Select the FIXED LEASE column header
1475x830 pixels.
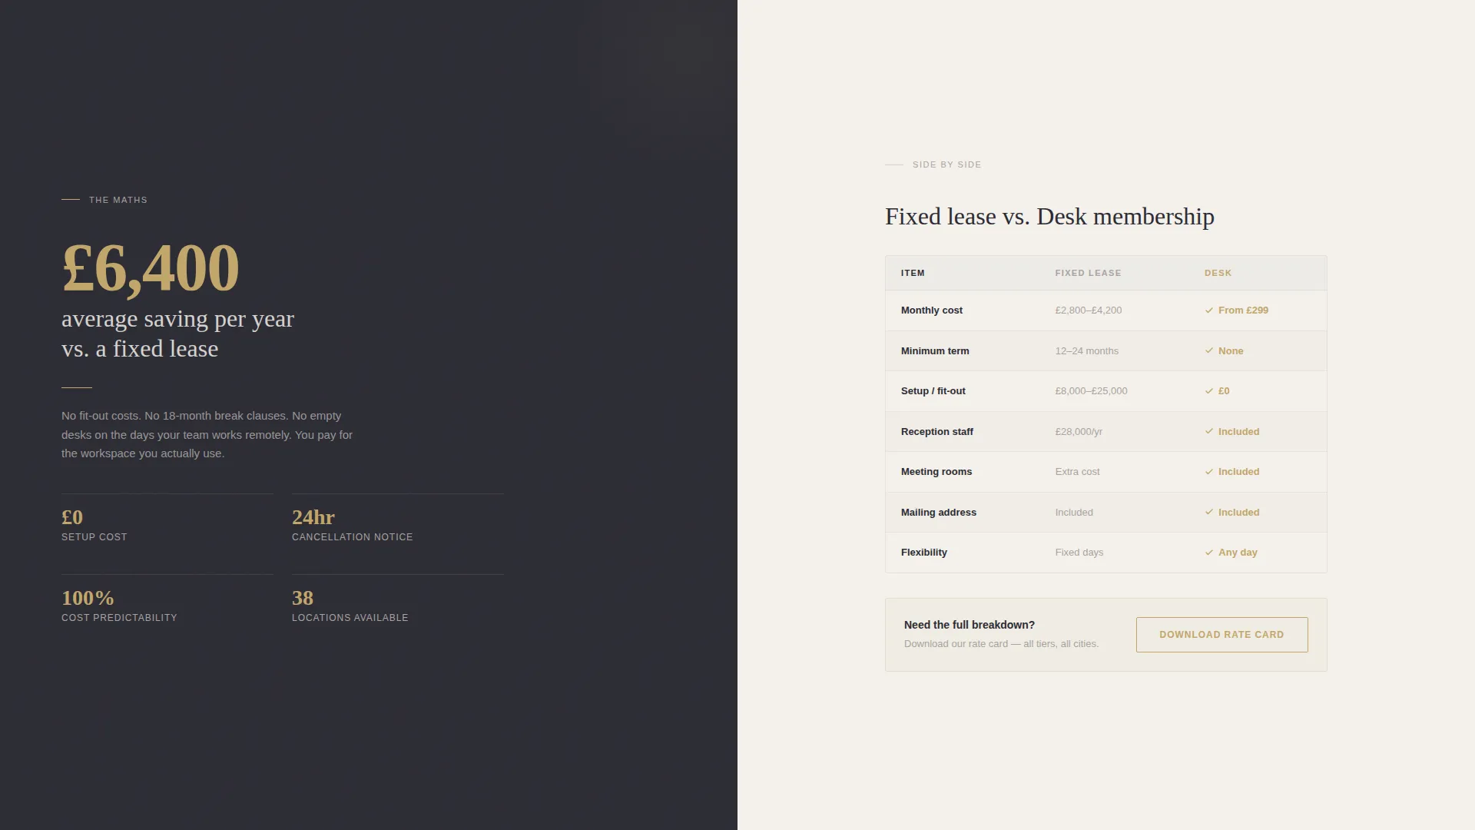(x=1088, y=273)
